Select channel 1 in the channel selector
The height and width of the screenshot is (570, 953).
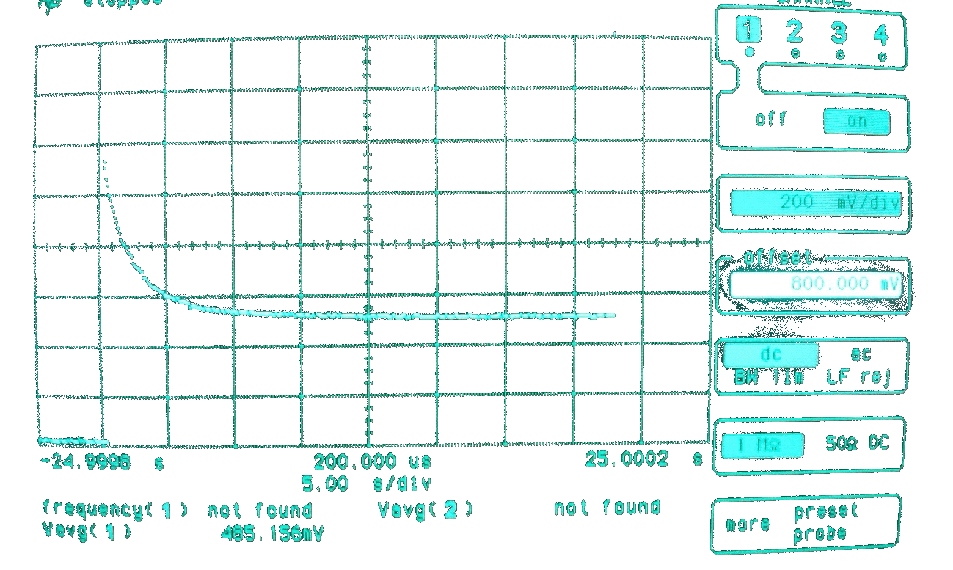click(x=748, y=30)
